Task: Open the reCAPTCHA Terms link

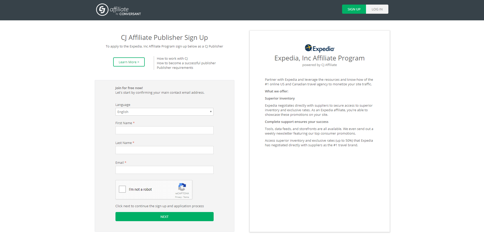Action: point(186,197)
